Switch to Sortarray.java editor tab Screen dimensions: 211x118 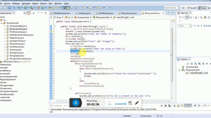83,13
